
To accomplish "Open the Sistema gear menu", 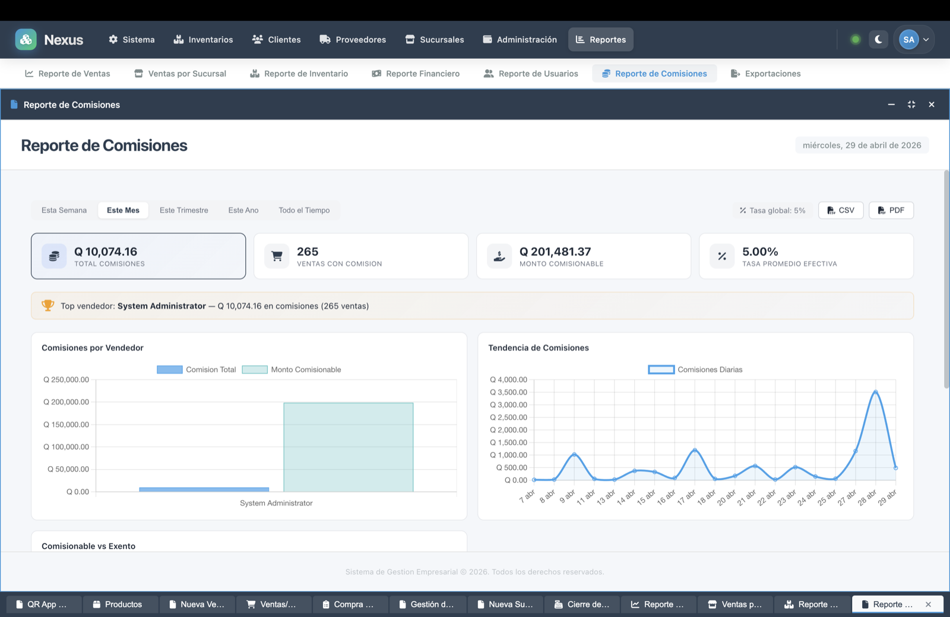I will tap(131, 40).
